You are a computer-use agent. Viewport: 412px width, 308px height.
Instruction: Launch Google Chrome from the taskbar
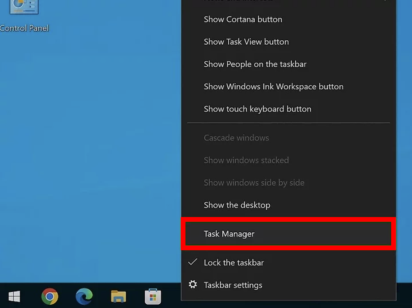[x=49, y=297]
